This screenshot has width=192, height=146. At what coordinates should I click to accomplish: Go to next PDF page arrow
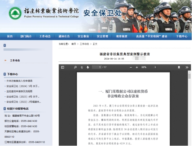[88, 67]
